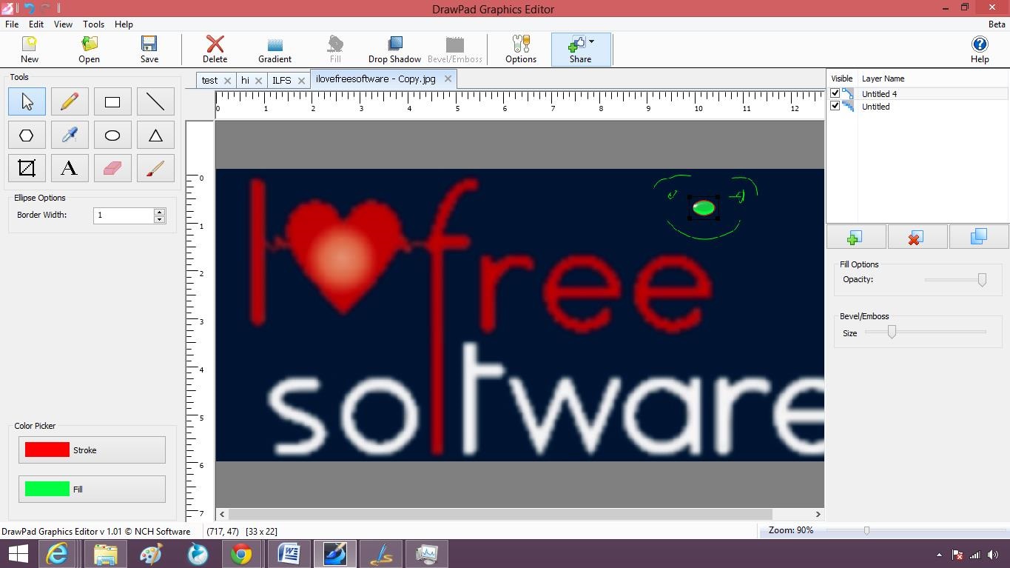This screenshot has width=1010, height=568.
Task: Adjust the Bevel/Emboss Size slider
Action: pos(892,332)
